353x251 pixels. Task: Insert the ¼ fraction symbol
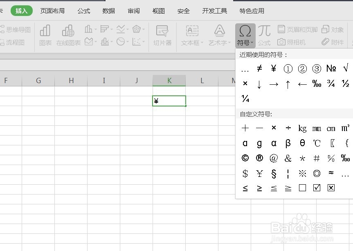coord(245,98)
